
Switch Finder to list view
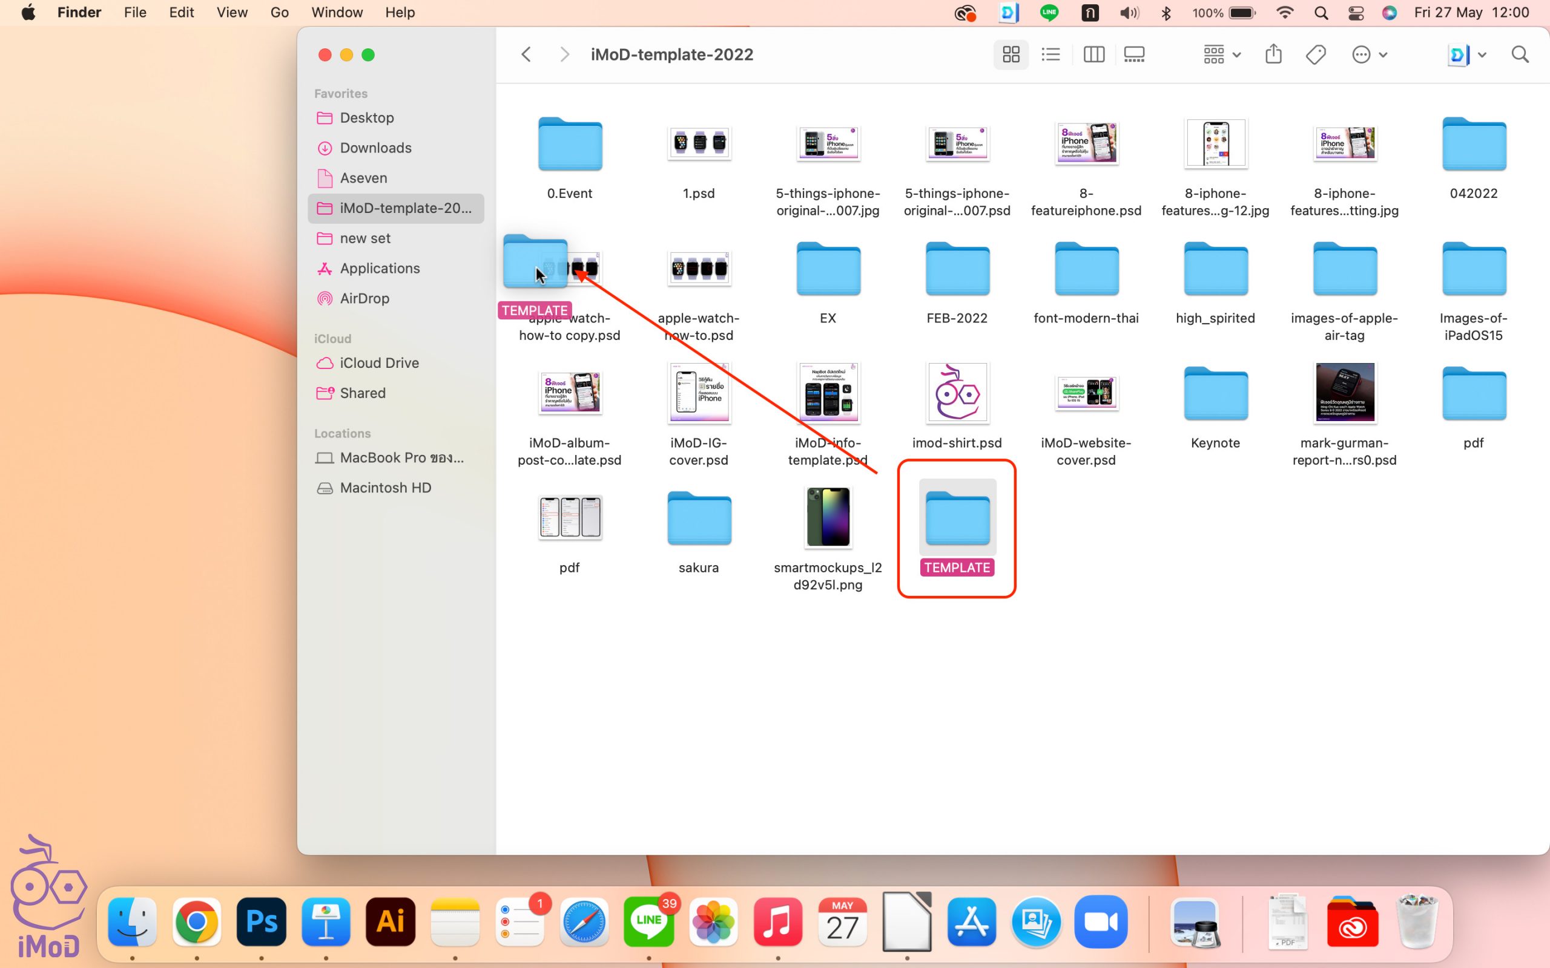[x=1050, y=54]
